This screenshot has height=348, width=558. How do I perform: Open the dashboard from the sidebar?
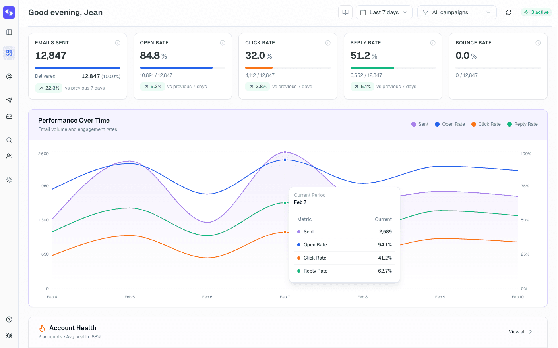click(x=9, y=52)
